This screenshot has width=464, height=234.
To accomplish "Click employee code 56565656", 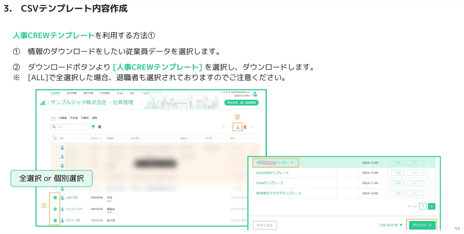I will 97,198.
